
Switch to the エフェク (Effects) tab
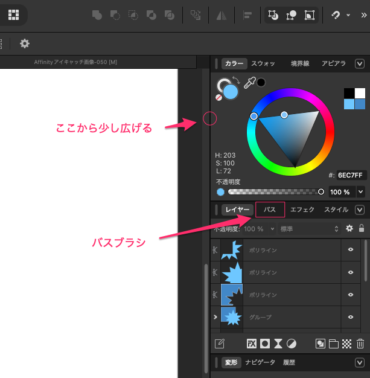(x=302, y=210)
